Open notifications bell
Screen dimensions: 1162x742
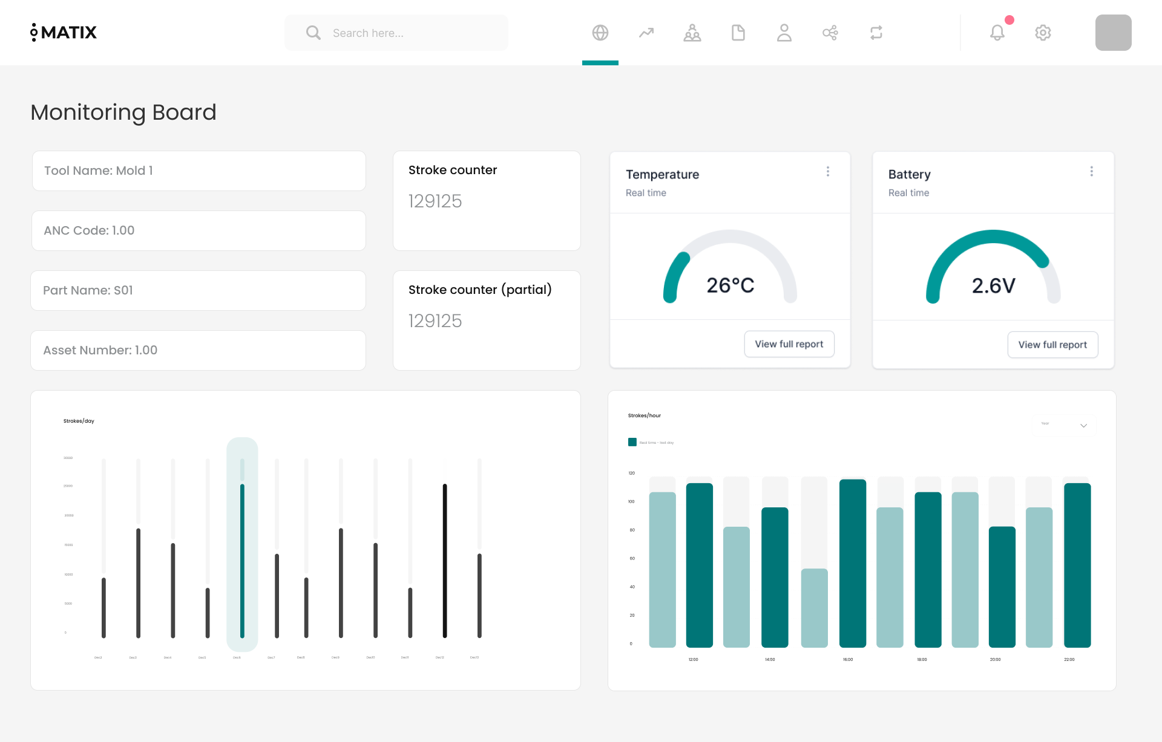(x=997, y=33)
